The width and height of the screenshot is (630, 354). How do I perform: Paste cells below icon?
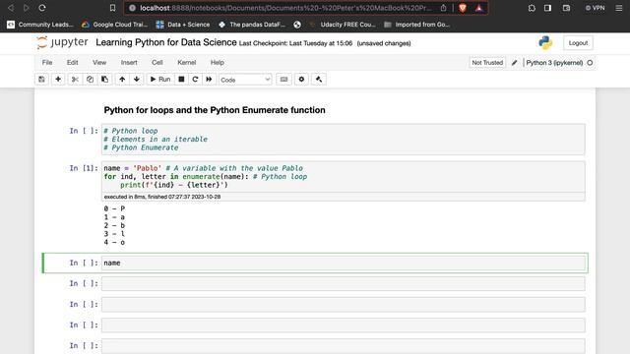click(104, 80)
